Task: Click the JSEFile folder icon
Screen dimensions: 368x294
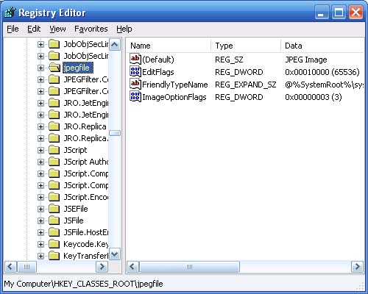Action: point(54,209)
